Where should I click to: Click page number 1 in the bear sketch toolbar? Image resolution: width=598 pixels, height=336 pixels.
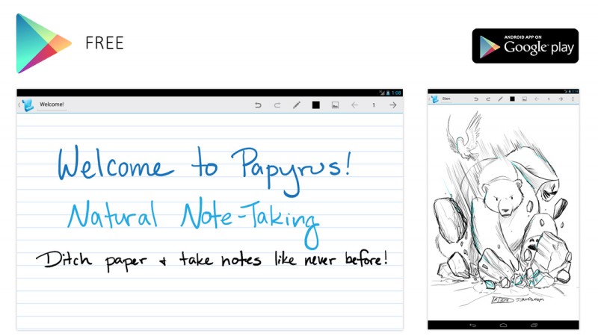click(x=549, y=99)
